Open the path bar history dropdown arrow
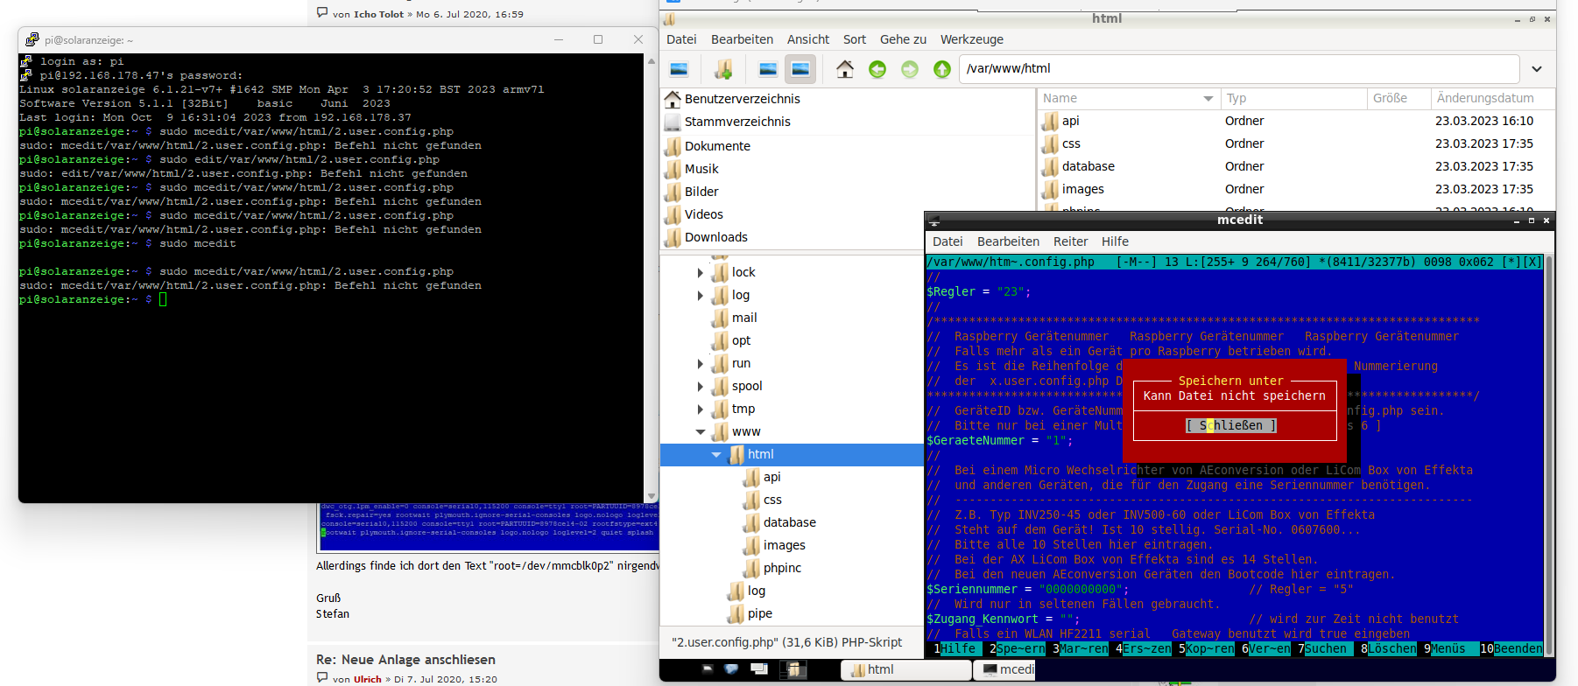The height and width of the screenshot is (686, 1578). [x=1537, y=69]
